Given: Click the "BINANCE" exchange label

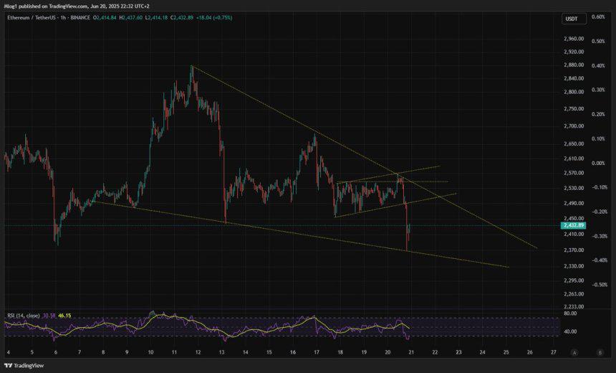Looking at the screenshot, I should pos(80,18).
